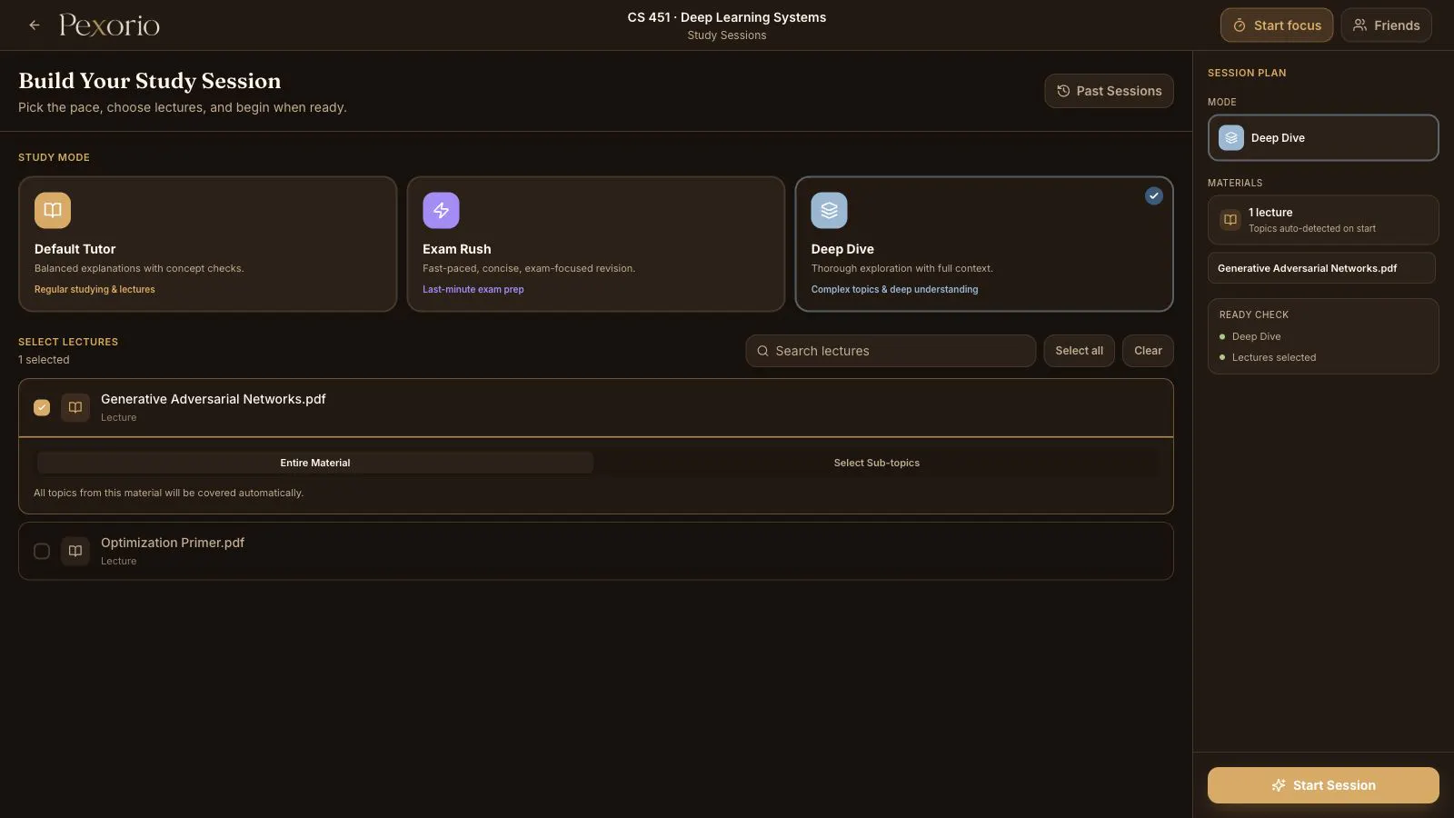Click the Generative Adversarial Networks.pdf lecture title

click(213, 399)
